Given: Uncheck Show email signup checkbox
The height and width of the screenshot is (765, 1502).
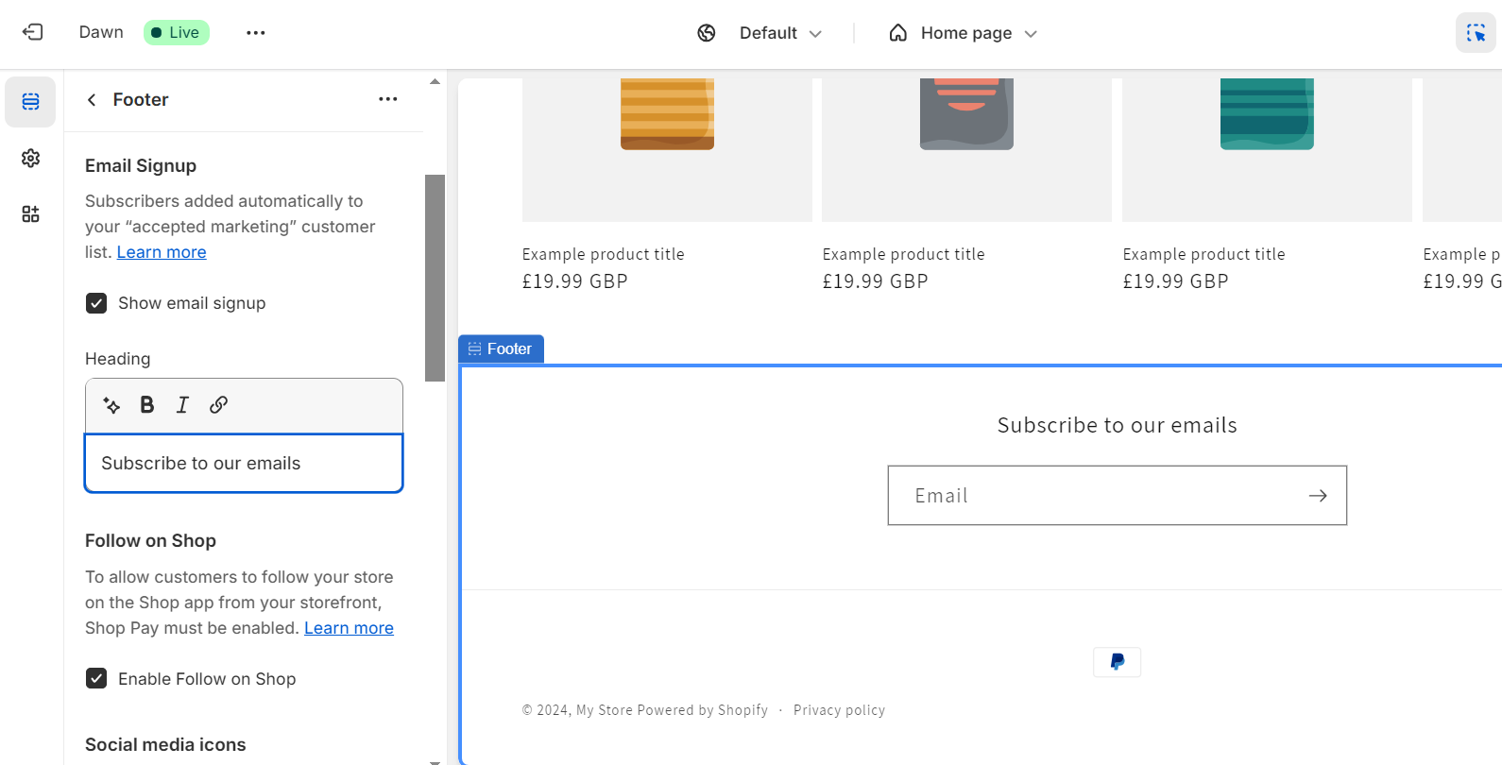Looking at the screenshot, I should pos(96,303).
